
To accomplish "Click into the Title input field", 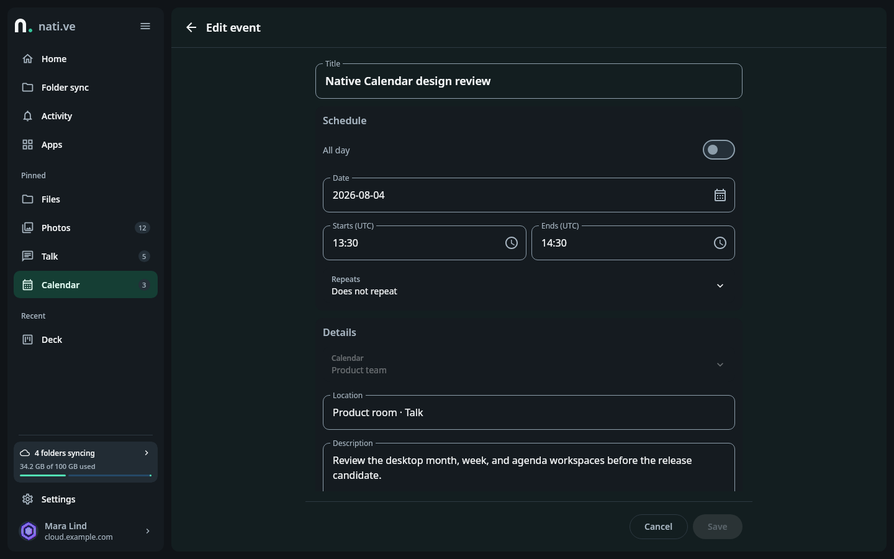I will click(x=529, y=81).
